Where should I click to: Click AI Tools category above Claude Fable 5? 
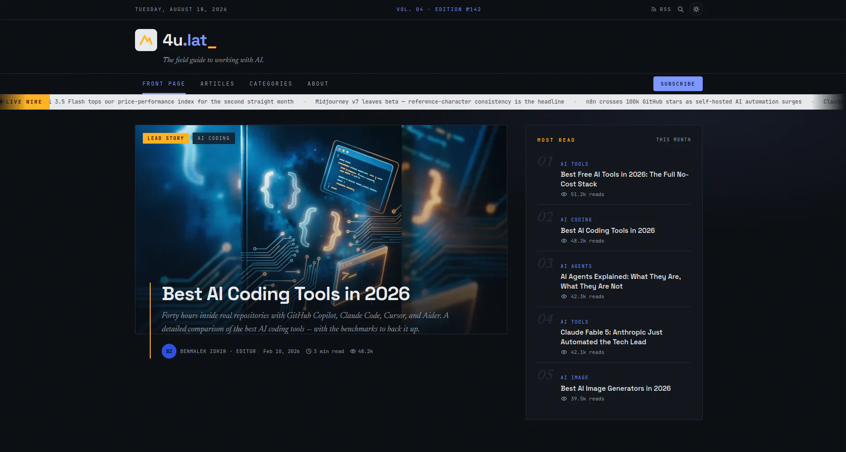pyautogui.click(x=575, y=322)
